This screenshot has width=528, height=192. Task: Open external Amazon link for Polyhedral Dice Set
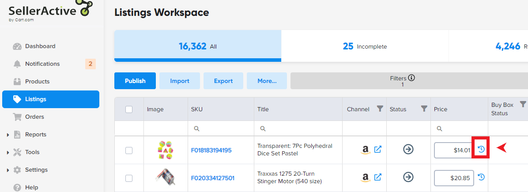click(377, 150)
